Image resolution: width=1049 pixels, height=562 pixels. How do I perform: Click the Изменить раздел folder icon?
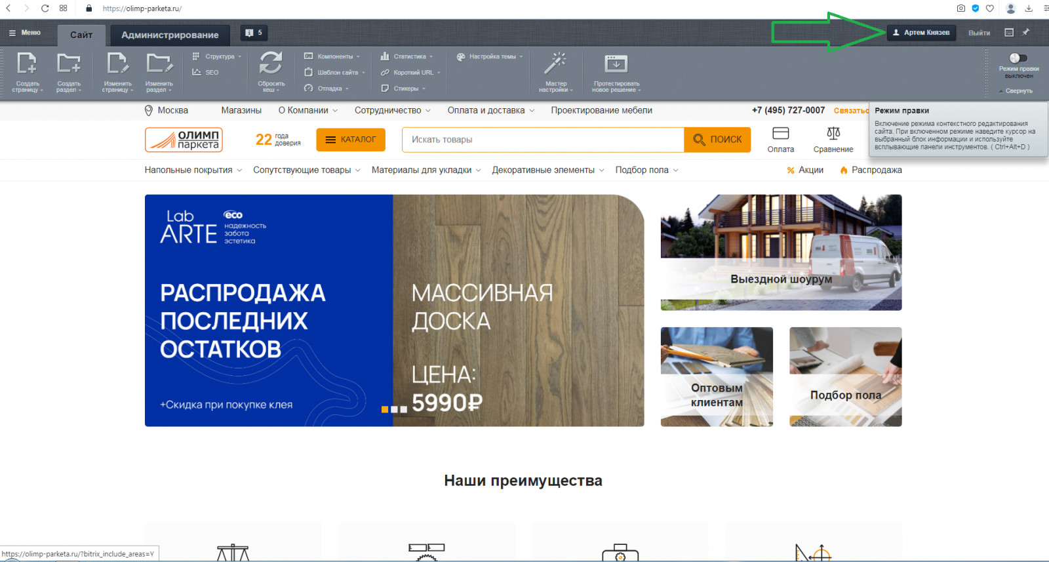pos(159,64)
